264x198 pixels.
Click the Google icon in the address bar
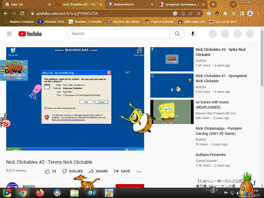coord(175,13)
